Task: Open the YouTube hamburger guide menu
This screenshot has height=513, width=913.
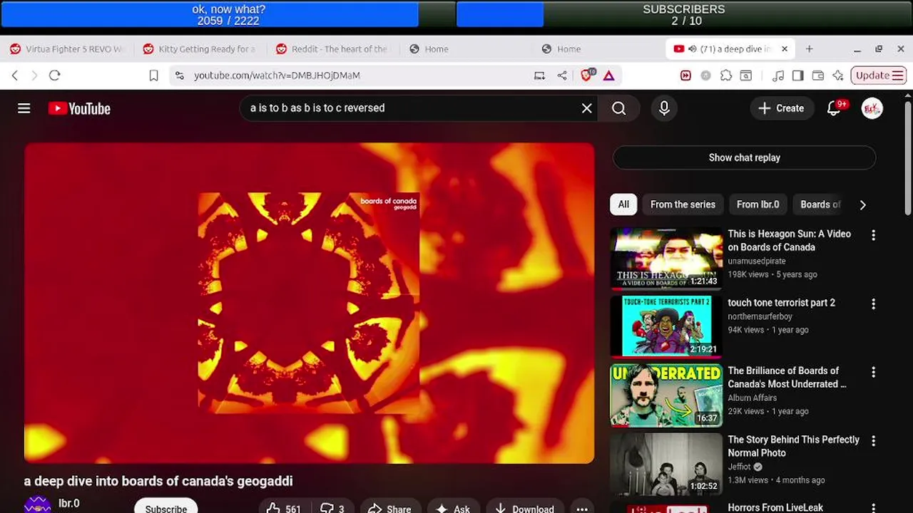Action: click(24, 108)
